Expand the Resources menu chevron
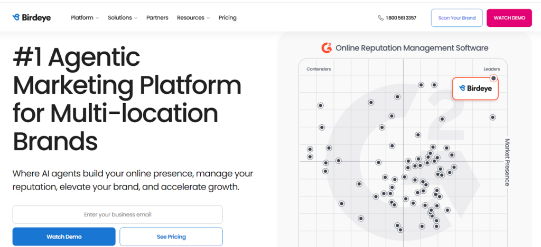This screenshot has width=541, height=247. click(x=208, y=18)
